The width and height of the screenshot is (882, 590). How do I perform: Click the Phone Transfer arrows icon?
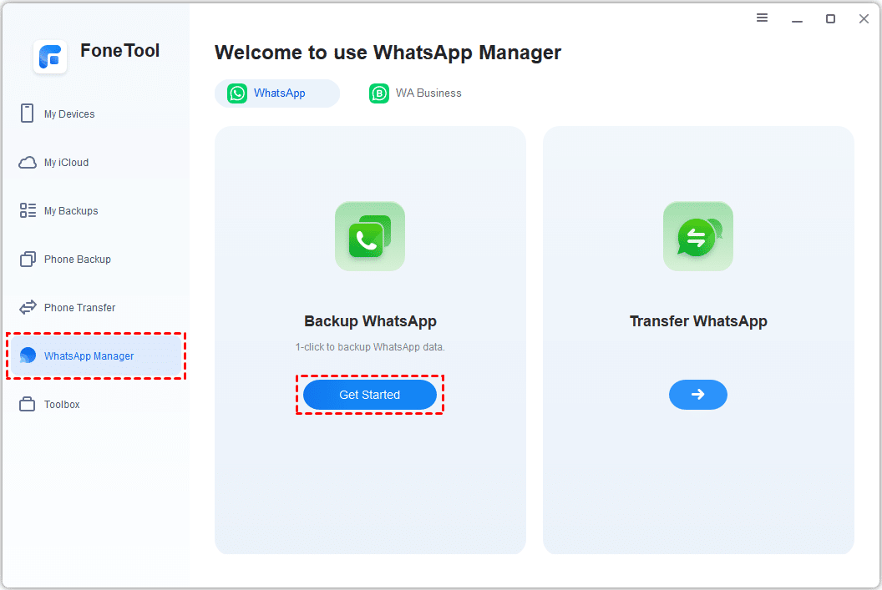pyautogui.click(x=28, y=307)
